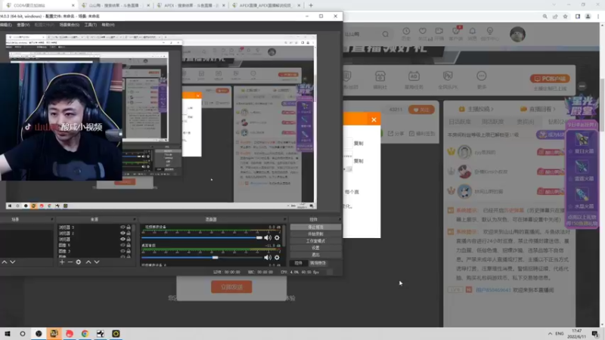The width and height of the screenshot is (605, 340).
Task: Switch to the second Chrome tab 山山鸭
Action: [x=114, y=5]
